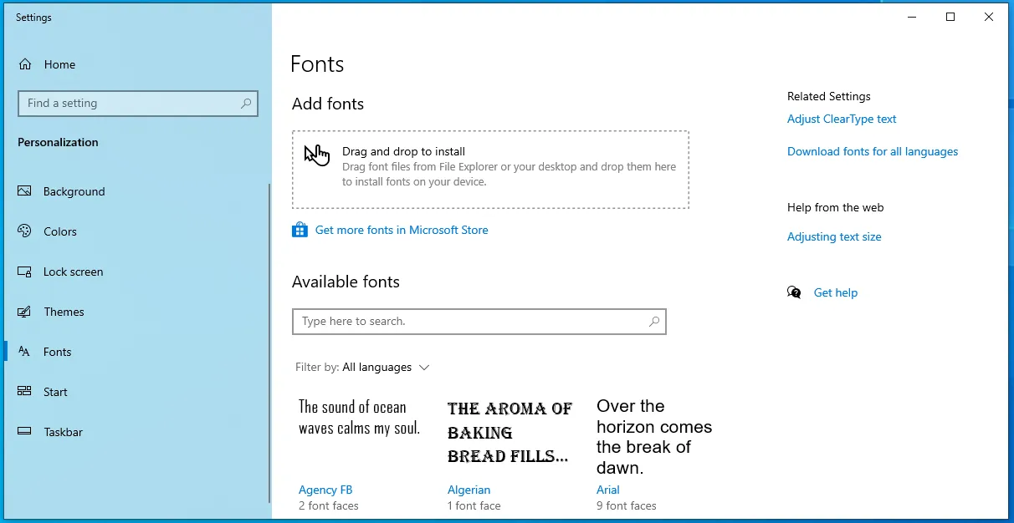Click the available fonts search box
Viewport: 1014px width, 523px height.
click(473, 322)
